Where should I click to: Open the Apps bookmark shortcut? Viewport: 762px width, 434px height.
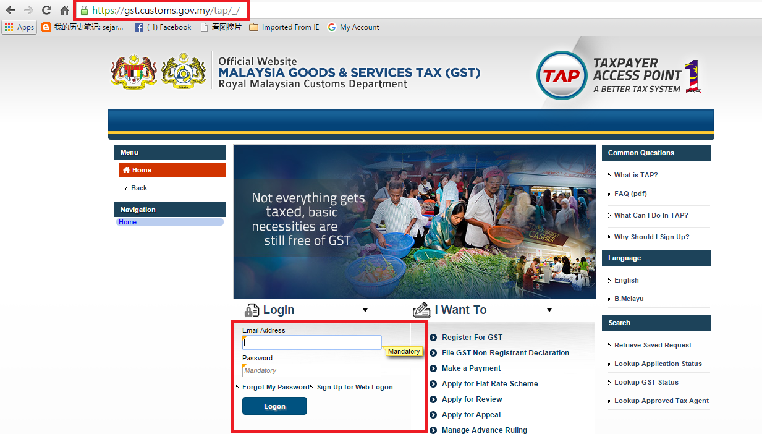(19, 27)
